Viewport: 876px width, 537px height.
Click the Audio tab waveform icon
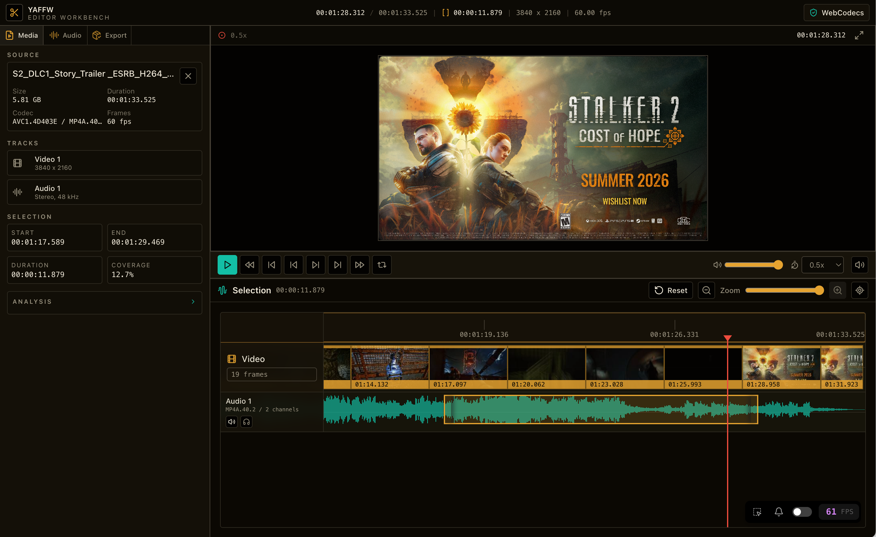54,35
